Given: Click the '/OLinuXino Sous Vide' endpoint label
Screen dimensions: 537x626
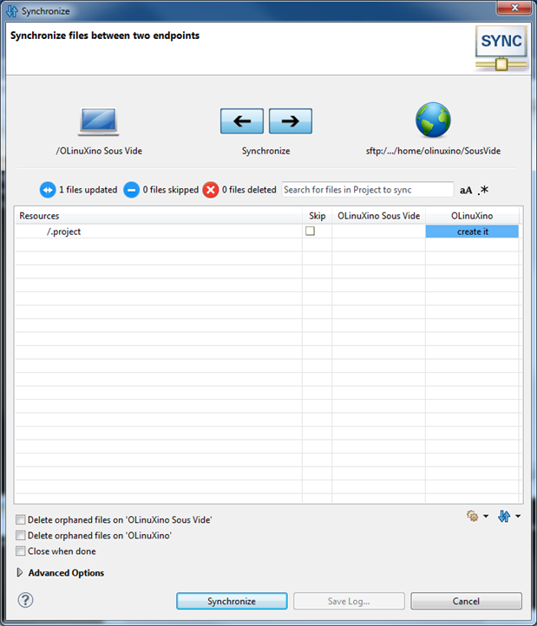Looking at the screenshot, I should click(x=99, y=151).
